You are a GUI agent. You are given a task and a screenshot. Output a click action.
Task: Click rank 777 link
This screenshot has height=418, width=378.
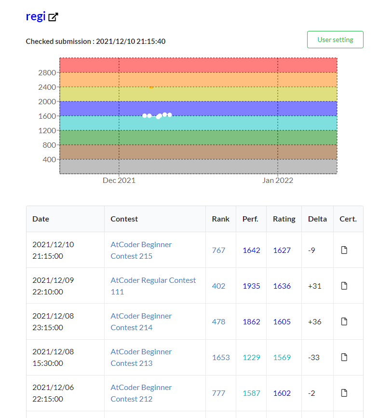[218, 393]
